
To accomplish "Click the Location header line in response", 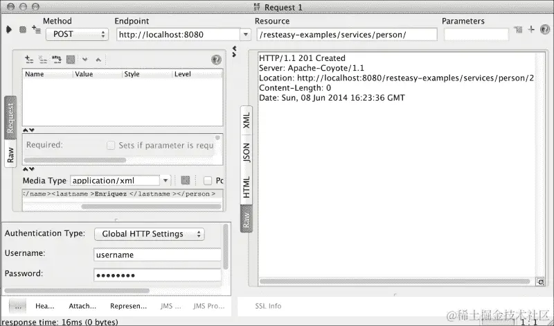I will 396,78.
